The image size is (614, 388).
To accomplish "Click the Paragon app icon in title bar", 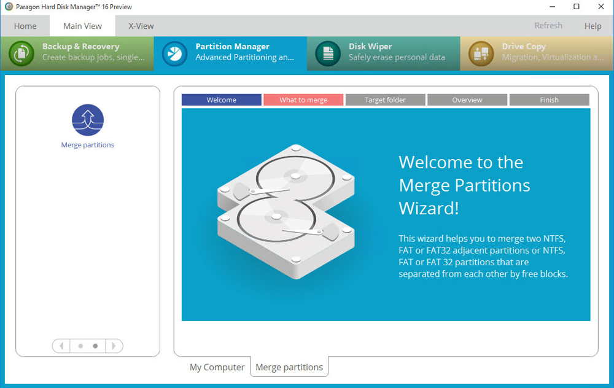I will pyautogui.click(x=9, y=7).
